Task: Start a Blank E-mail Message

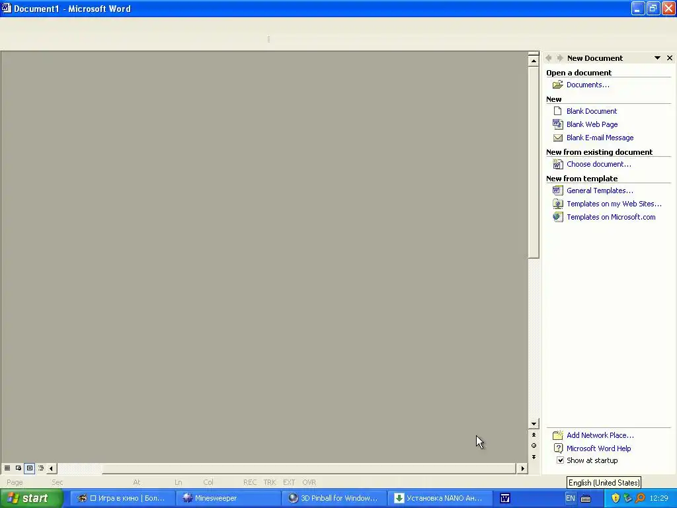Action: (600, 138)
